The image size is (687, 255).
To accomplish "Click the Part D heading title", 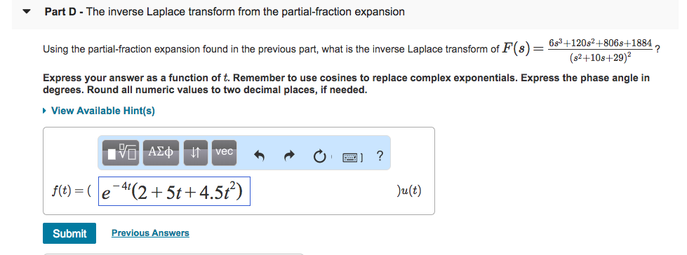I will tap(225, 12).
